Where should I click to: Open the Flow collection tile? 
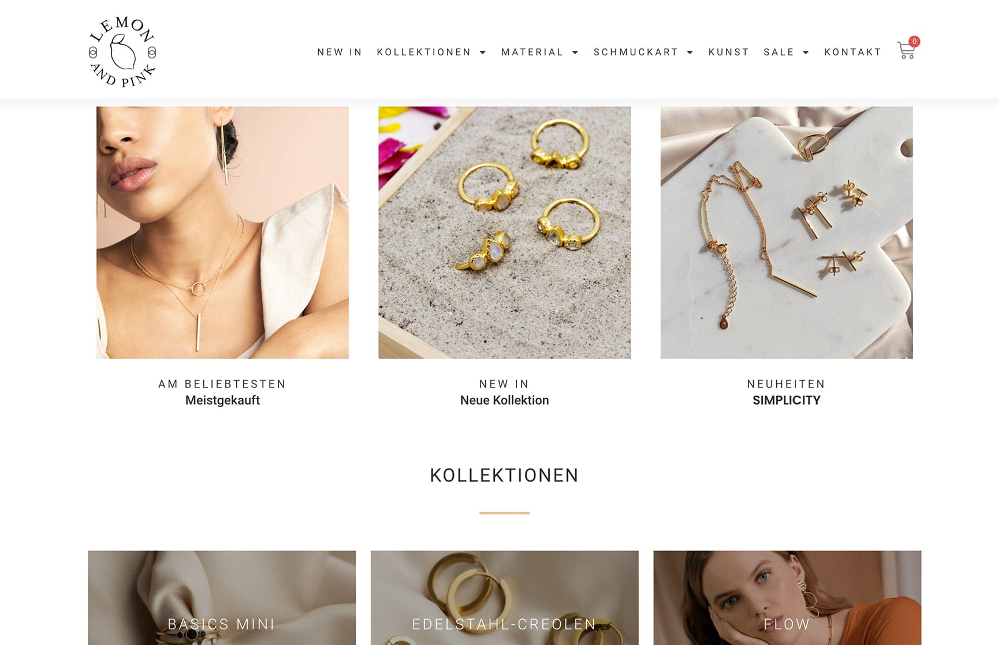pos(787,598)
